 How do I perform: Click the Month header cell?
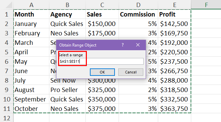[31, 14]
